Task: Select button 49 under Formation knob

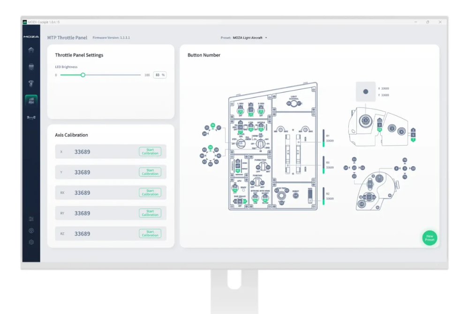Action: [258, 167]
